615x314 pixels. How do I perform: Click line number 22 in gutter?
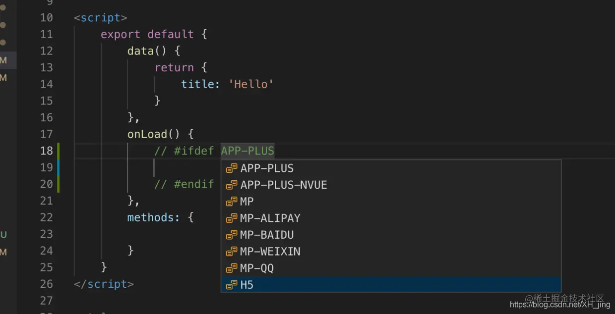[47, 217]
